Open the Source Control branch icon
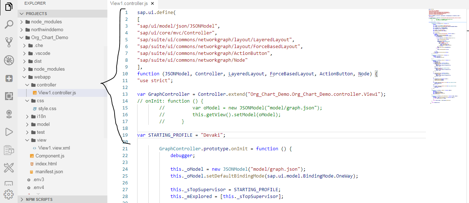The width and height of the screenshot is (469, 203). click(x=9, y=42)
